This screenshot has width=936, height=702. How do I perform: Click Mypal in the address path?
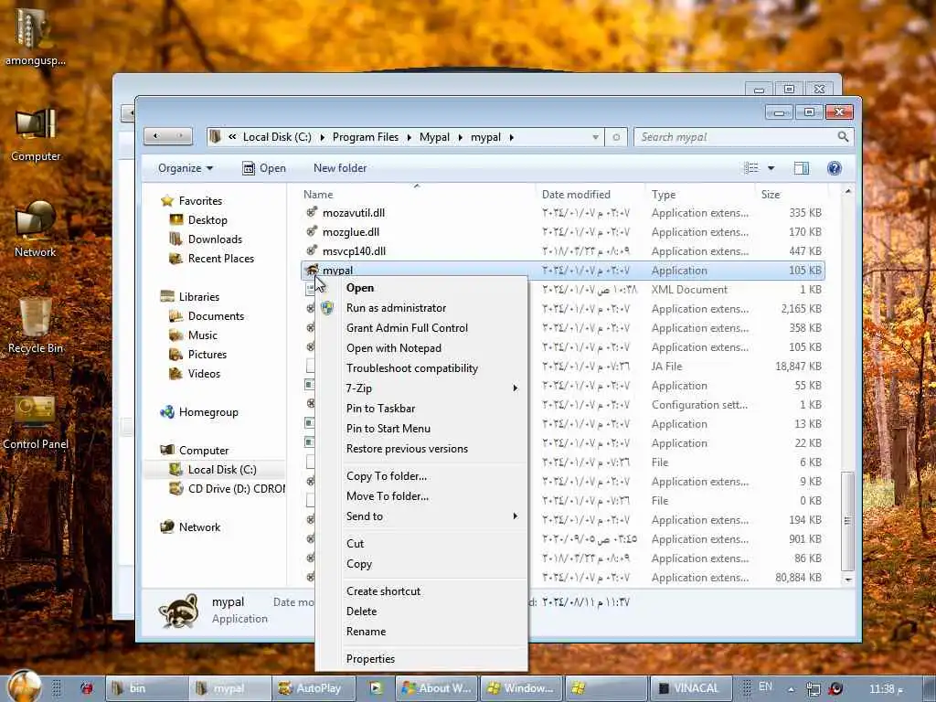point(434,137)
